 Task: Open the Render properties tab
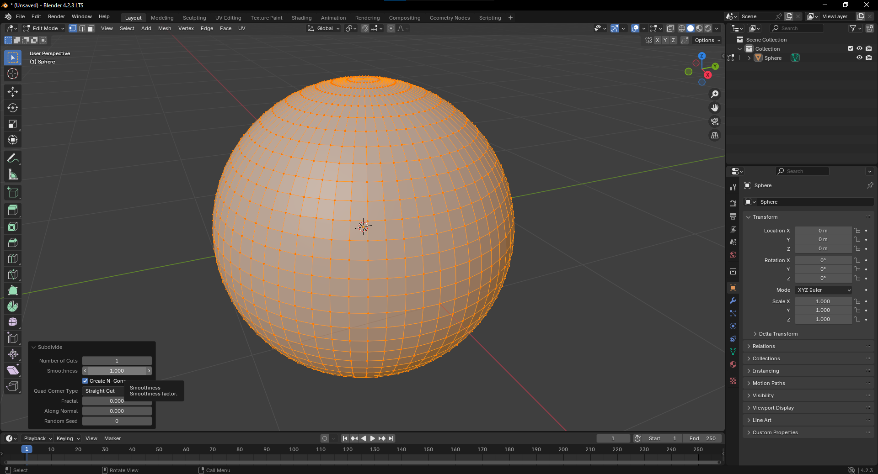pos(733,203)
